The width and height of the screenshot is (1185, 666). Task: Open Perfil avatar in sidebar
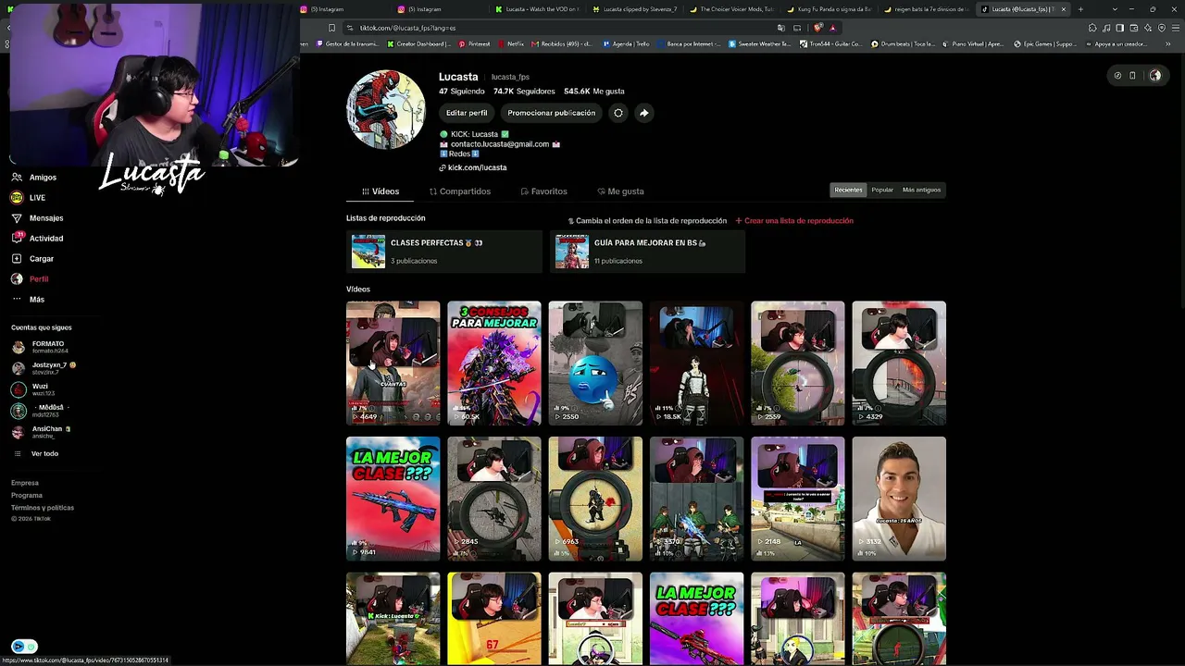(17, 279)
